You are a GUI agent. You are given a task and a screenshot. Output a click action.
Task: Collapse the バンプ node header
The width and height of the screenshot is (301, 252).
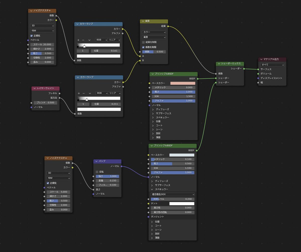pos(96,161)
